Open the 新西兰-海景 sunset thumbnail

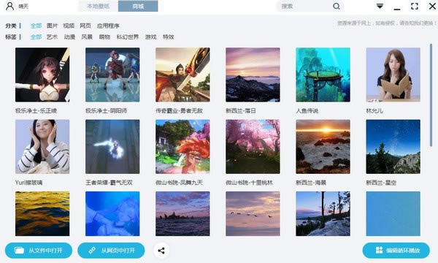pyautogui.click(x=323, y=146)
